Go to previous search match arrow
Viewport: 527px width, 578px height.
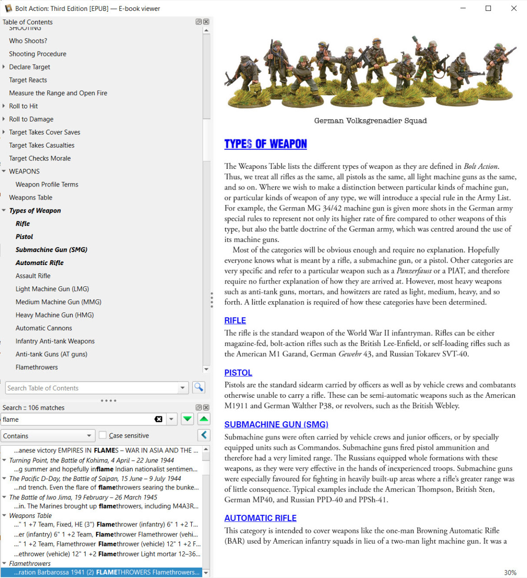coord(204,420)
